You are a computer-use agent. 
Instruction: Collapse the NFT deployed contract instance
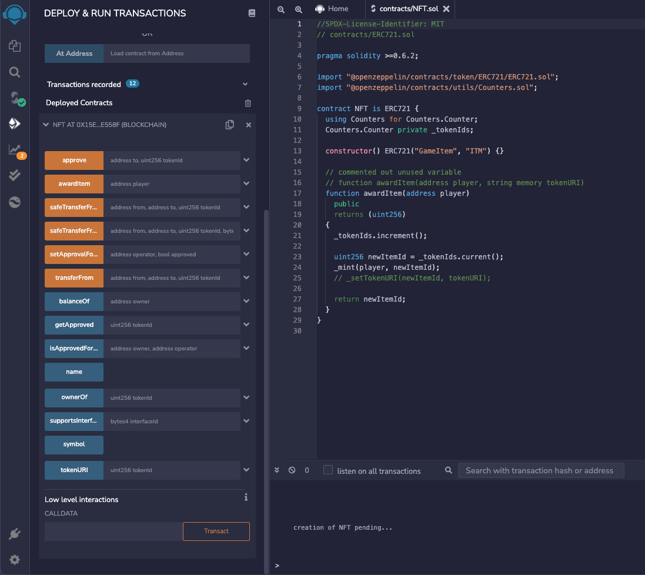coord(46,125)
